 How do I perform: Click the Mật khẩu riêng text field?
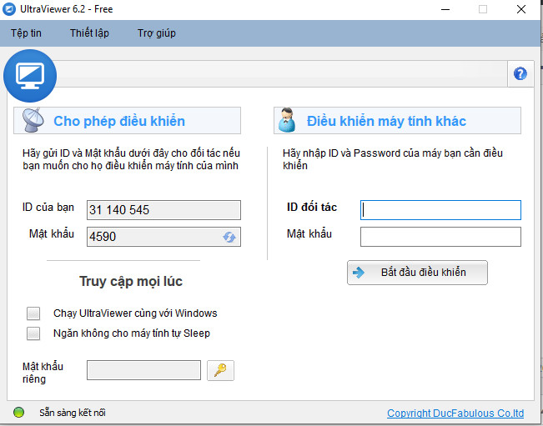pos(143,370)
